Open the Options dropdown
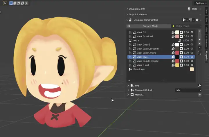209x137 pixels. (x=201, y=3)
